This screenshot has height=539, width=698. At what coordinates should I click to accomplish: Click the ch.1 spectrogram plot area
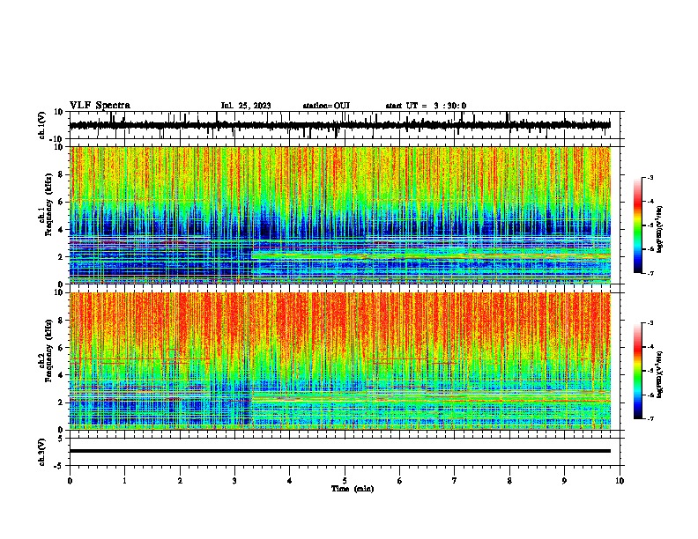click(x=340, y=215)
